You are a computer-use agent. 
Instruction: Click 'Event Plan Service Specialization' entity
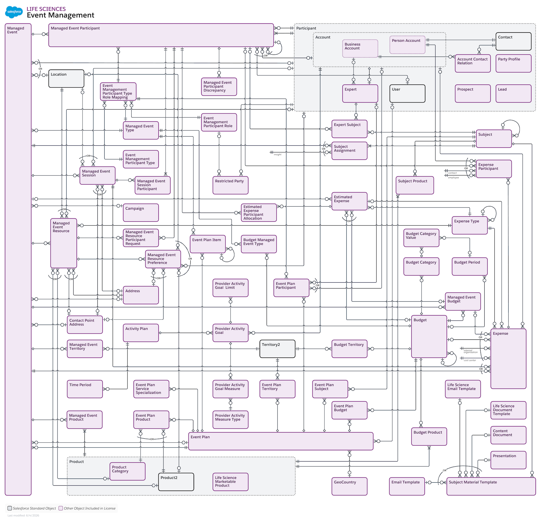coord(151,389)
